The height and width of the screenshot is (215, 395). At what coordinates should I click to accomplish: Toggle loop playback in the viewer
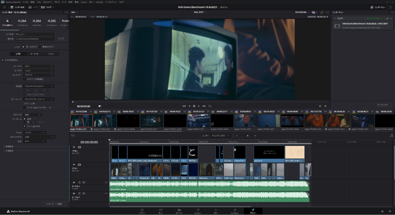point(210,106)
